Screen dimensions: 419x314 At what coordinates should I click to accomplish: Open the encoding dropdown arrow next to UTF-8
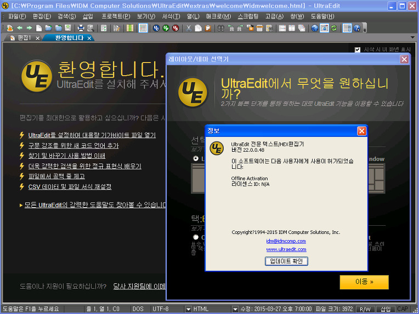tap(189, 309)
